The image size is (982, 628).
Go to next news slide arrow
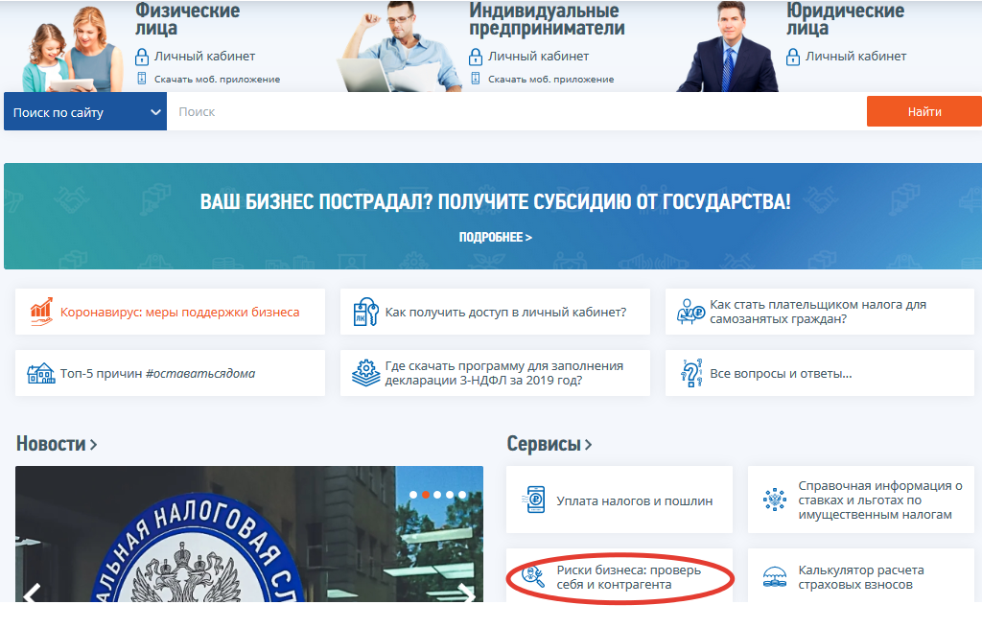[x=467, y=593]
